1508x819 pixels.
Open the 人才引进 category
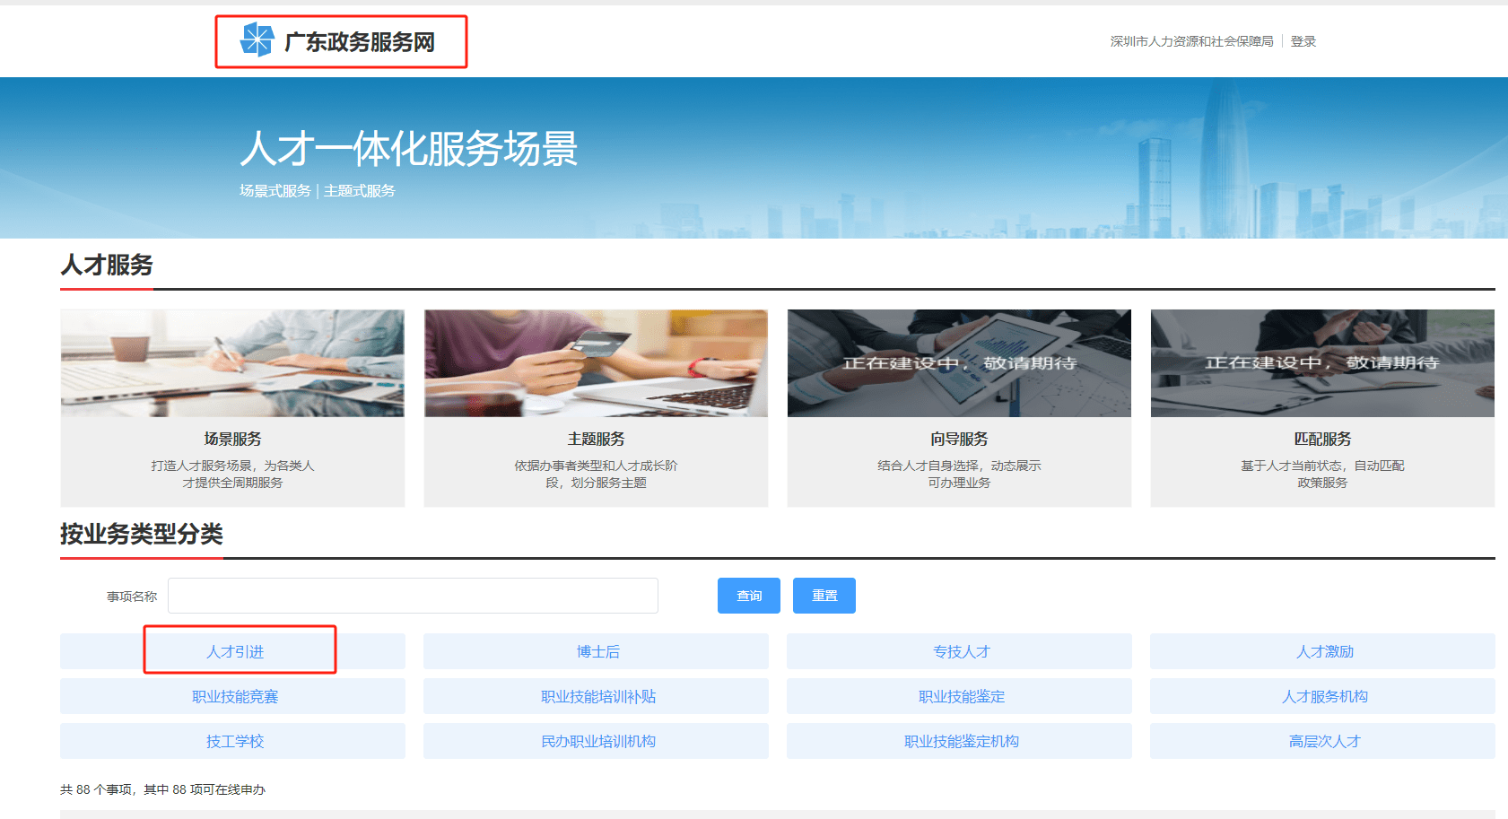(241, 650)
